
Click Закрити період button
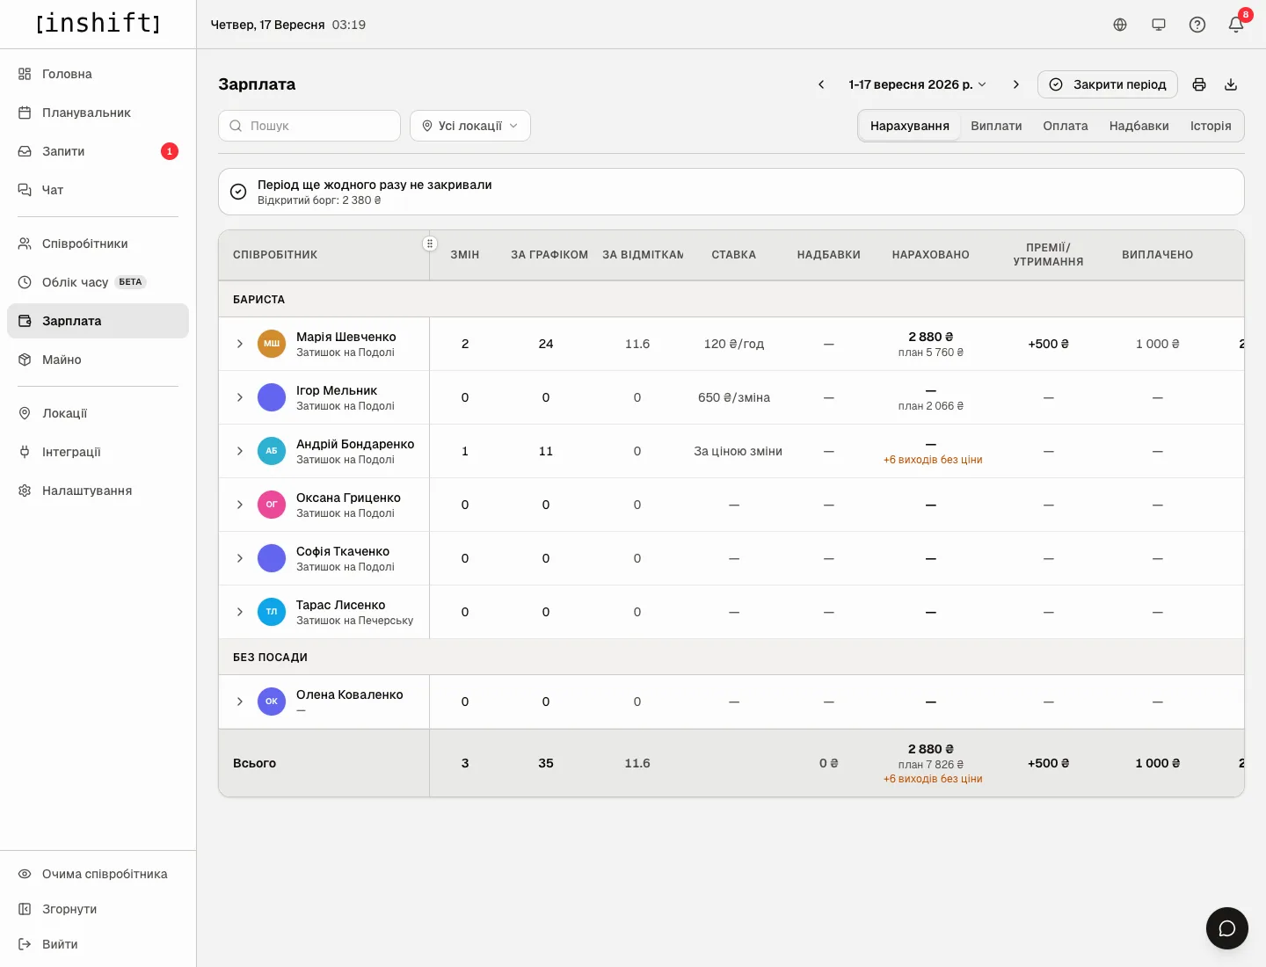click(x=1108, y=84)
